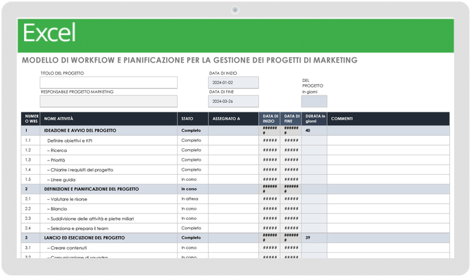
Task: Select the '– Valutare le risorse' cell
Action: 108,199
